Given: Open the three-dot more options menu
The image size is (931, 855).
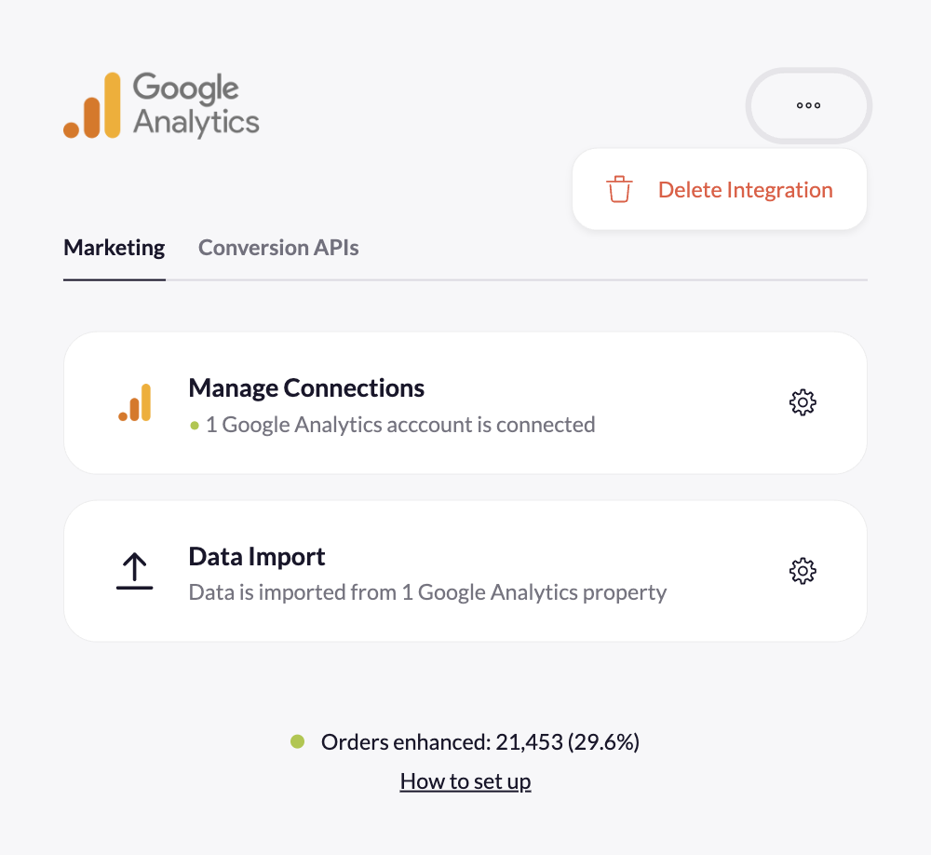Looking at the screenshot, I should [x=808, y=105].
